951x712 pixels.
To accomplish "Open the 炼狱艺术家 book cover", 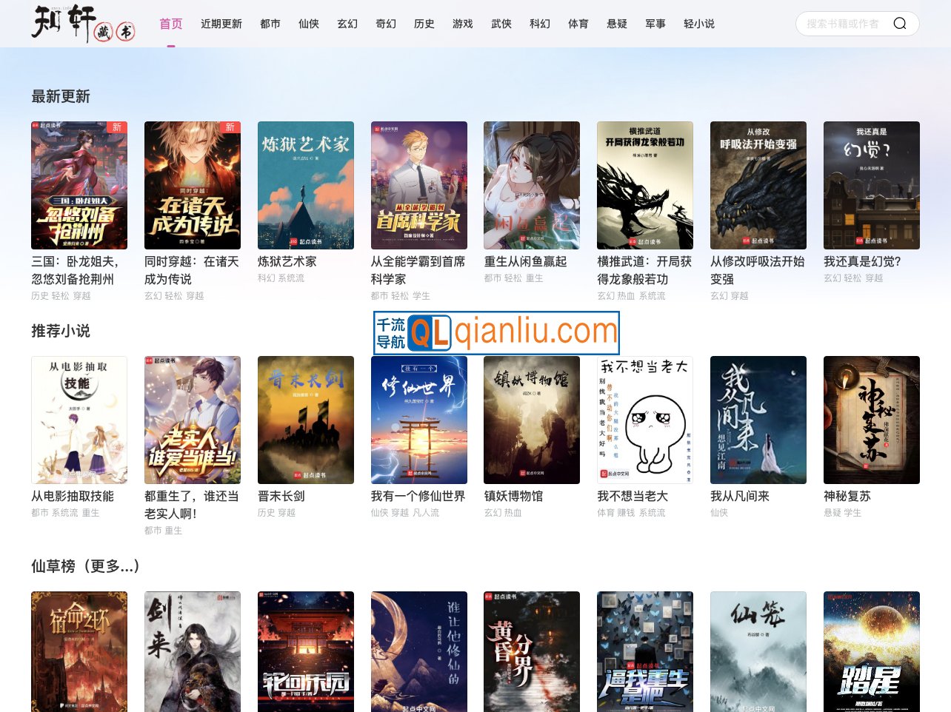I will [305, 185].
